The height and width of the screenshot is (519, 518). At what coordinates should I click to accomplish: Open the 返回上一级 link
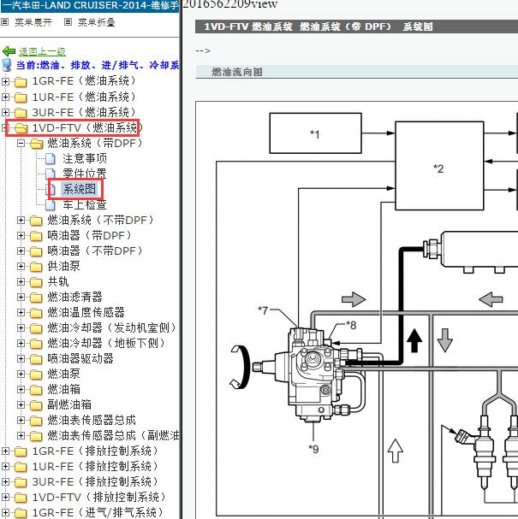click(42, 51)
